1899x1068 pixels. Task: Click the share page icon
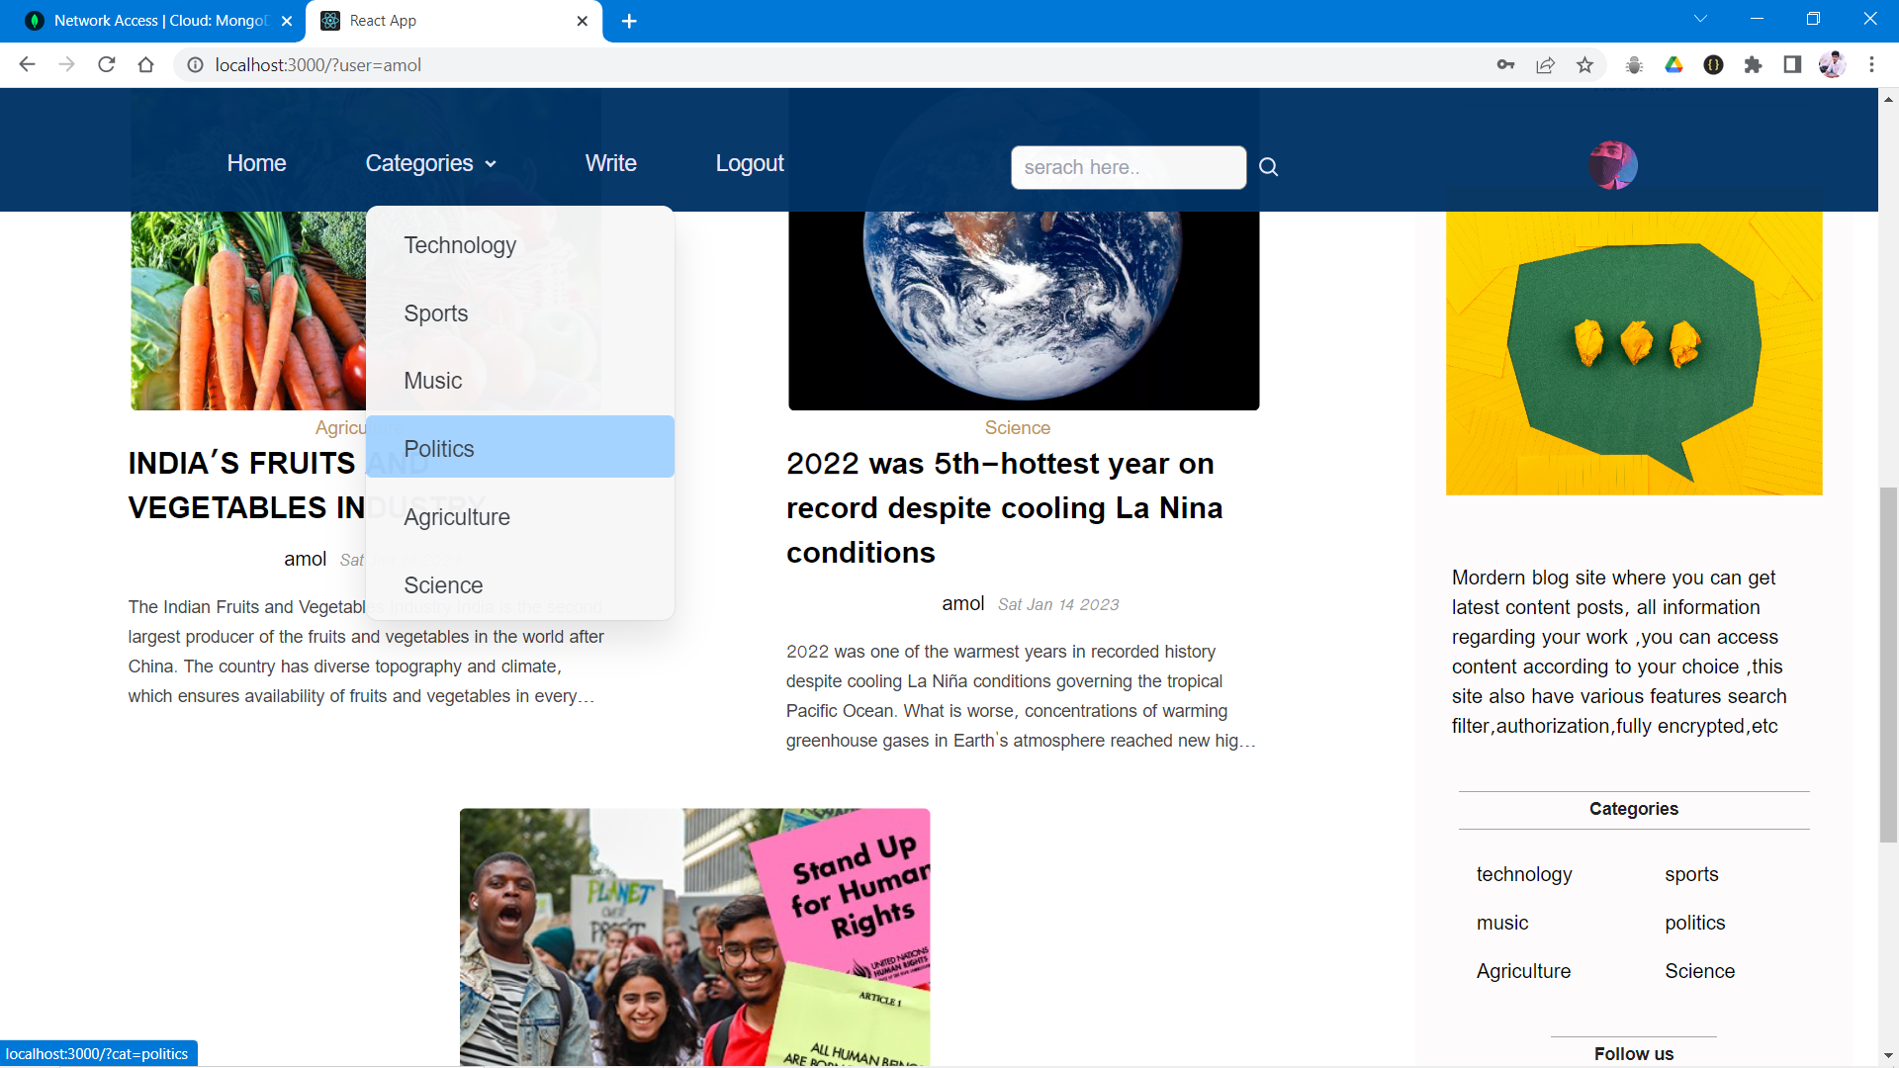[x=1545, y=65]
